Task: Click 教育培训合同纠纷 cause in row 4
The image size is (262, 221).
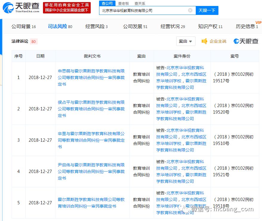Action: click(x=141, y=171)
